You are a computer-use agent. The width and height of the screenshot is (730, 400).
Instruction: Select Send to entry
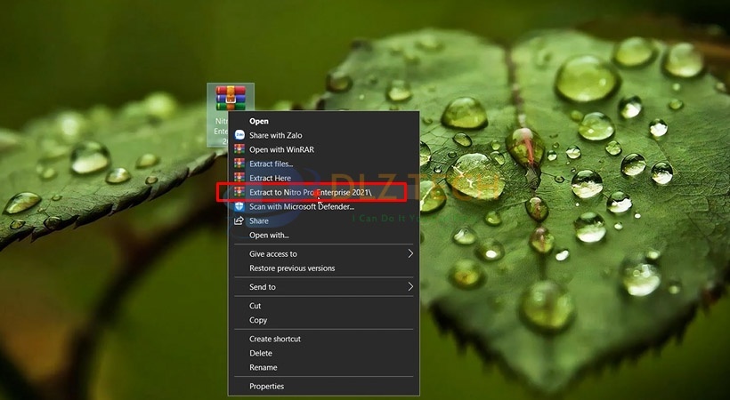[262, 287]
